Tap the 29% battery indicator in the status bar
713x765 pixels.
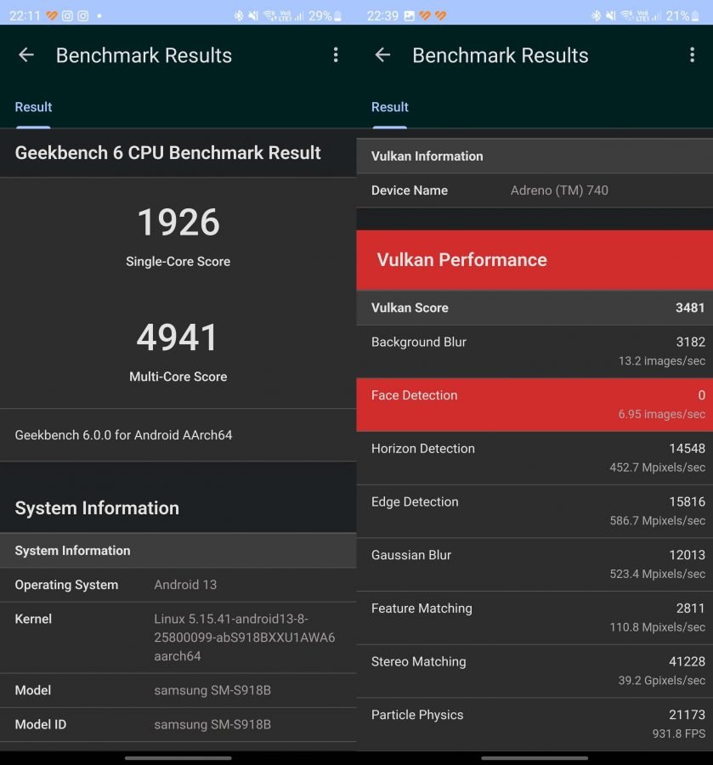[325, 15]
